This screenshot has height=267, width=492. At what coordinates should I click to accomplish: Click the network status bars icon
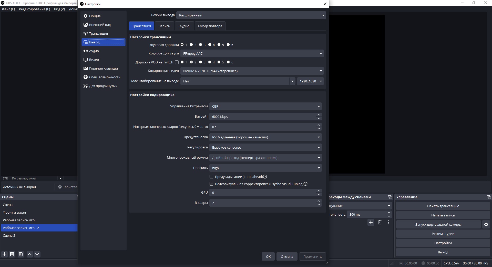point(392,263)
